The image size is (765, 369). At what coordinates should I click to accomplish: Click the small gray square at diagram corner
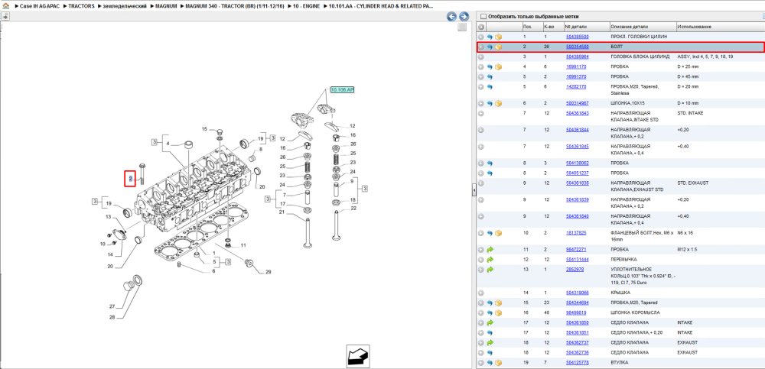coord(462,28)
